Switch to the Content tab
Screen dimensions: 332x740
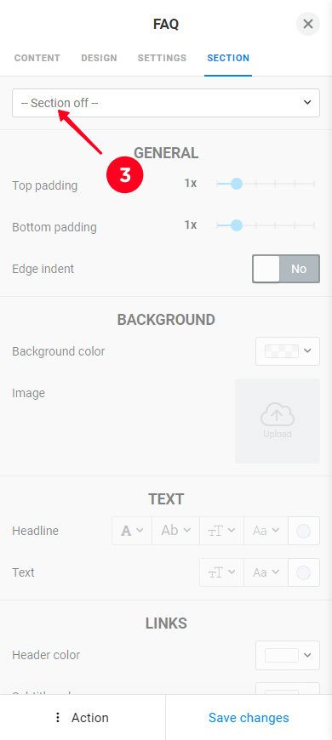coord(37,58)
